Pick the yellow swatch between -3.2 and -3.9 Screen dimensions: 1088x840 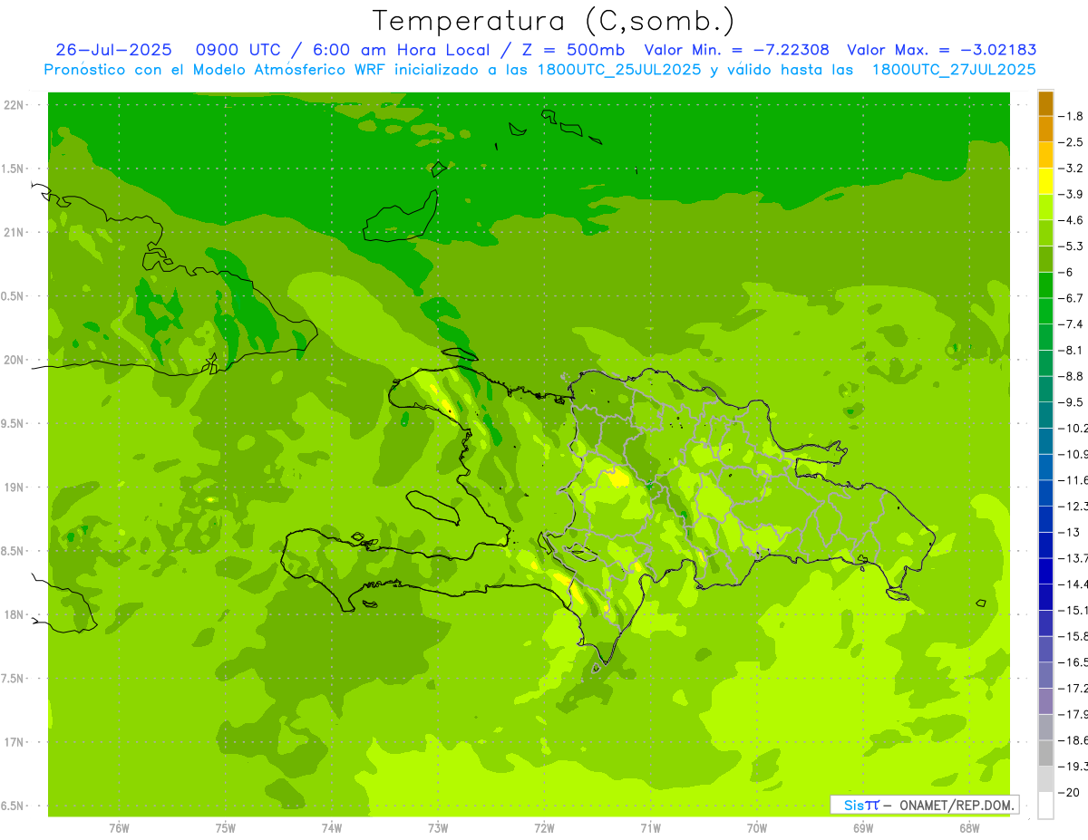pyautogui.click(x=1045, y=181)
